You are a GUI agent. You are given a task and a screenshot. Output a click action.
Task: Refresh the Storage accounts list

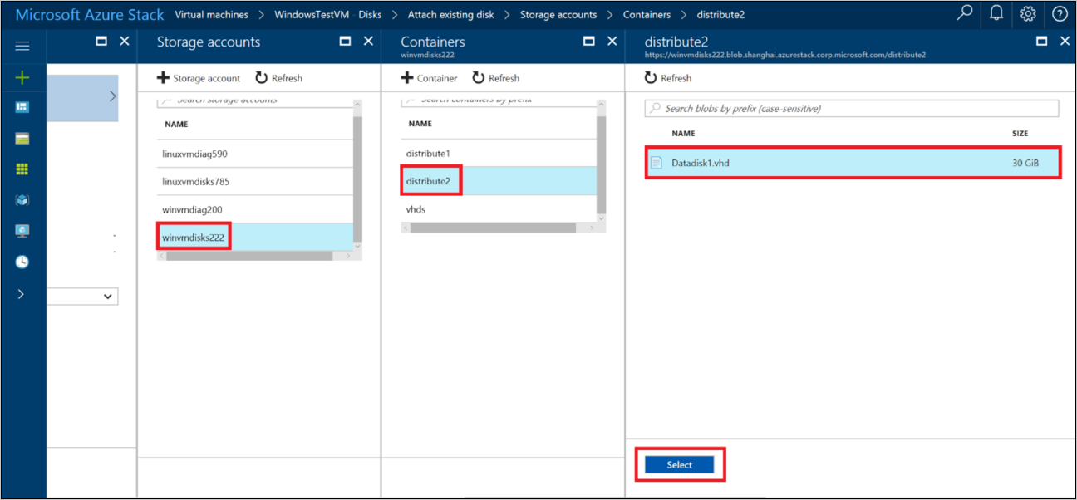278,77
